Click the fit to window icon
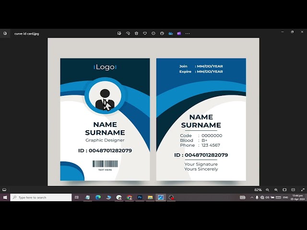The height and width of the screenshot is (230, 307). pyautogui.click(x=284, y=190)
